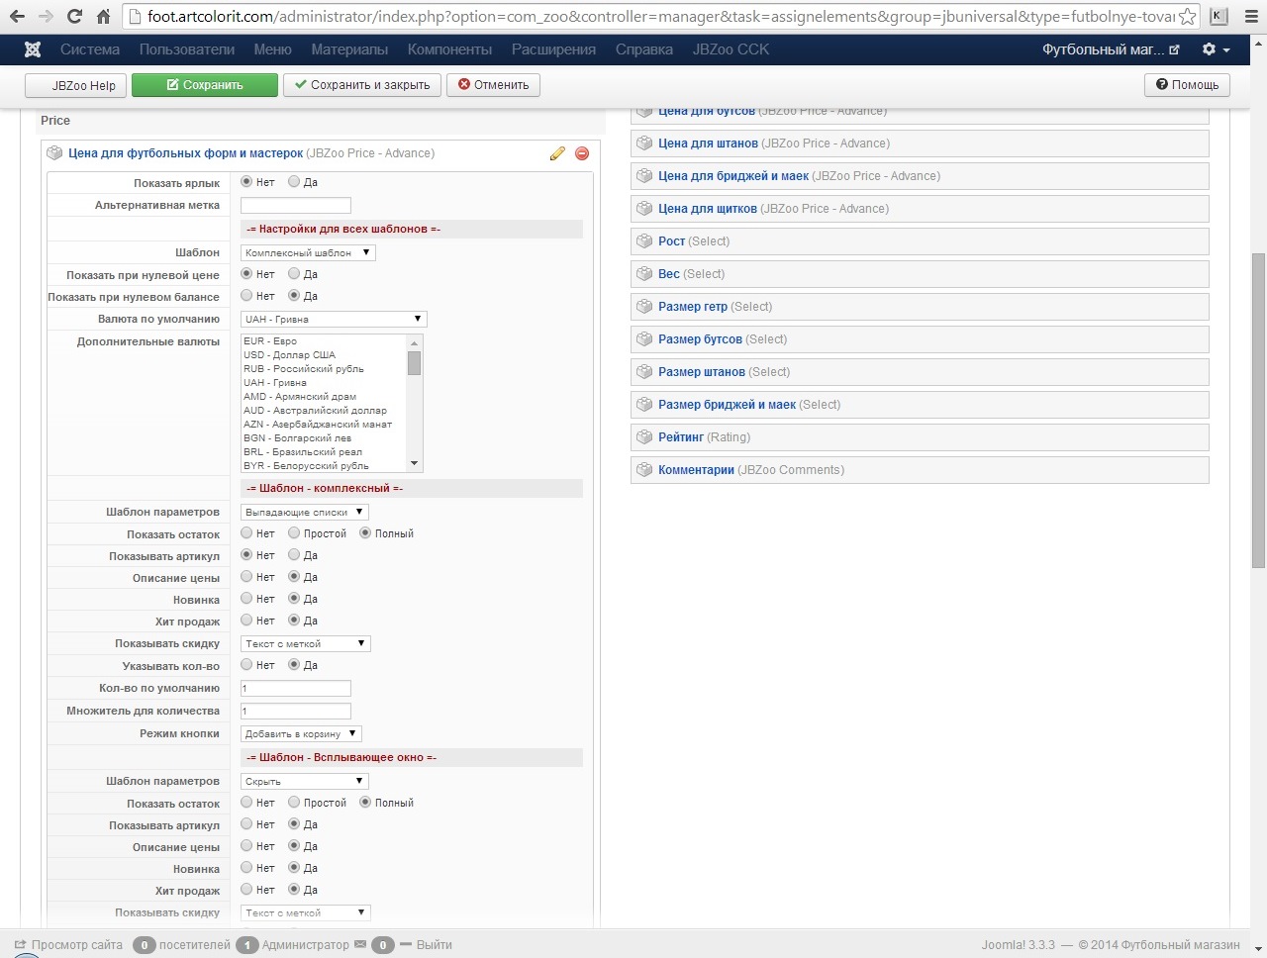
Task: Click the browser home icon
Action: tap(103, 16)
